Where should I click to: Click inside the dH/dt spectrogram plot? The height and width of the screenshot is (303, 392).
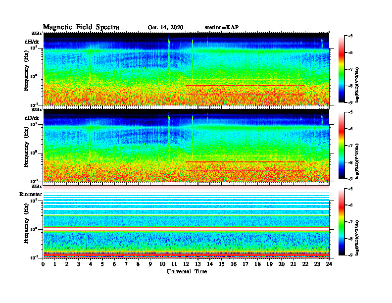point(186,69)
